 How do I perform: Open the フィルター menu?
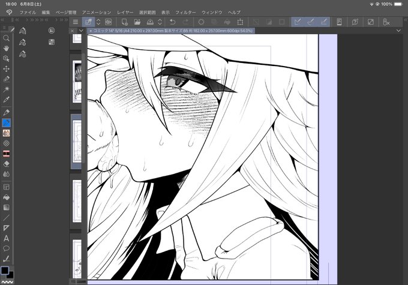click(185, 12)
